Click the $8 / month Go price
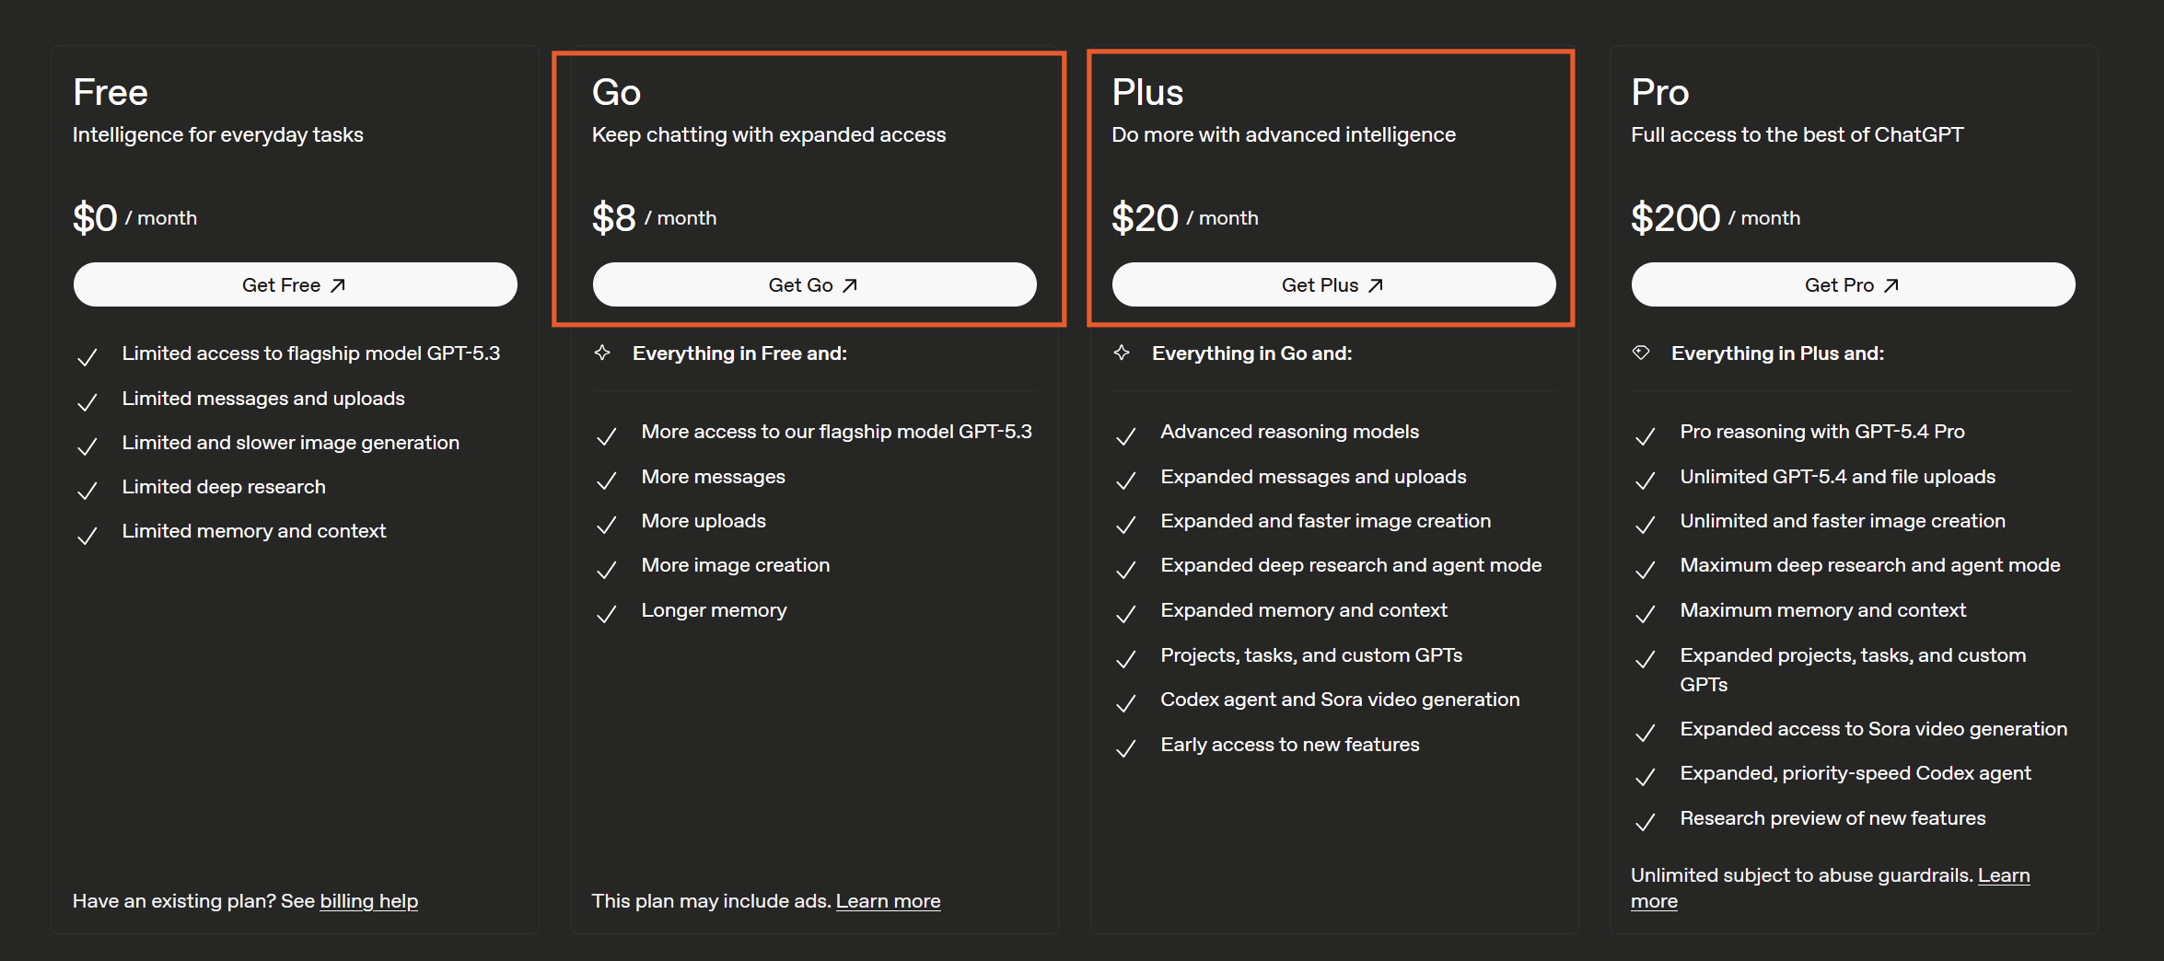 [654, 218]
